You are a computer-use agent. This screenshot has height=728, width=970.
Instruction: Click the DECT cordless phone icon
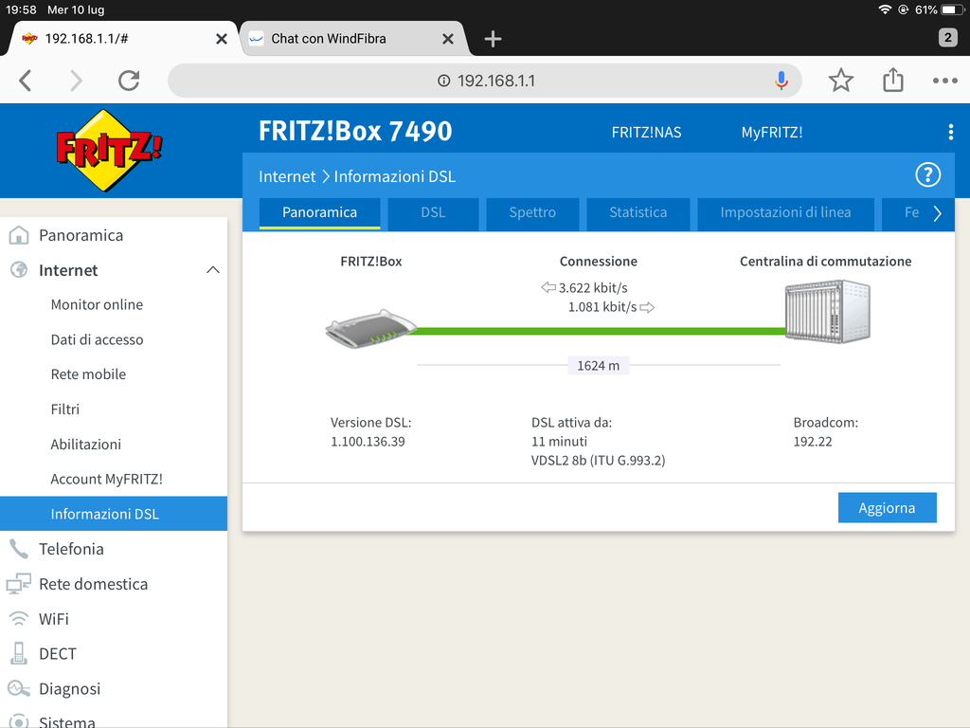coord(19,653)
